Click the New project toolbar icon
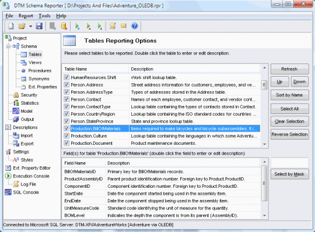The height and width of the screenshot is (232, 315). tap(11, 26)
